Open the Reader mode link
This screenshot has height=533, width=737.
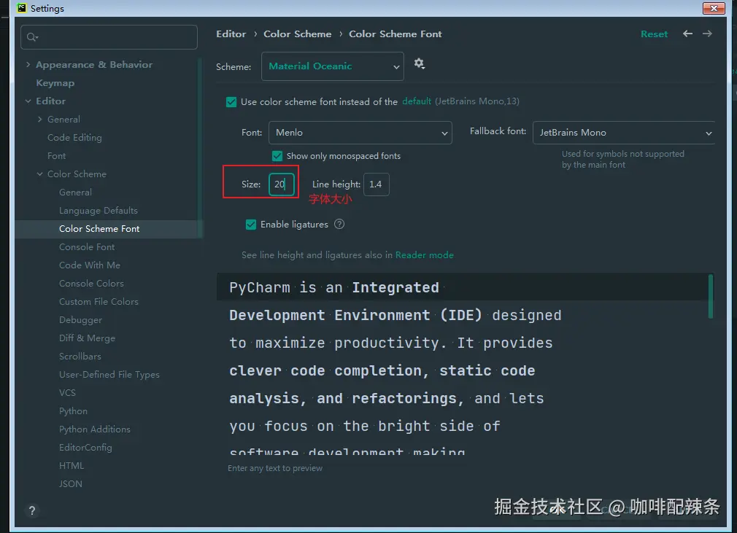coord(425,255)
